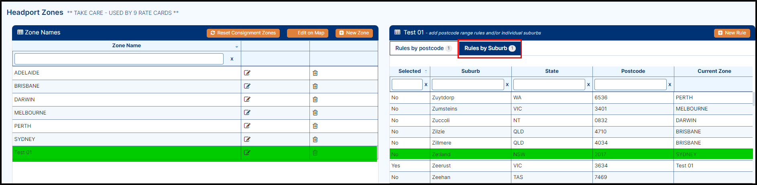The image size is (757, 185).
Task: Clear the Postcode column filter
Action: coord(669,84)
